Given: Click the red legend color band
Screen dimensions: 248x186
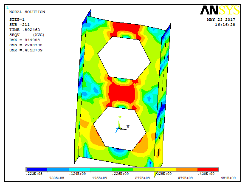Looking at the screenshot, I should click(208, 169).
